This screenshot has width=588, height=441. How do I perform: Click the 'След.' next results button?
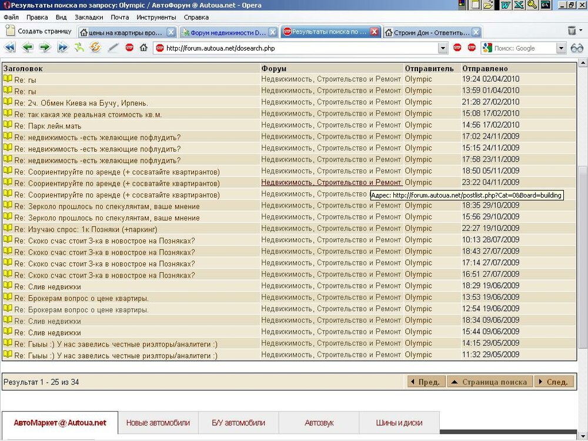pos(554,382)
